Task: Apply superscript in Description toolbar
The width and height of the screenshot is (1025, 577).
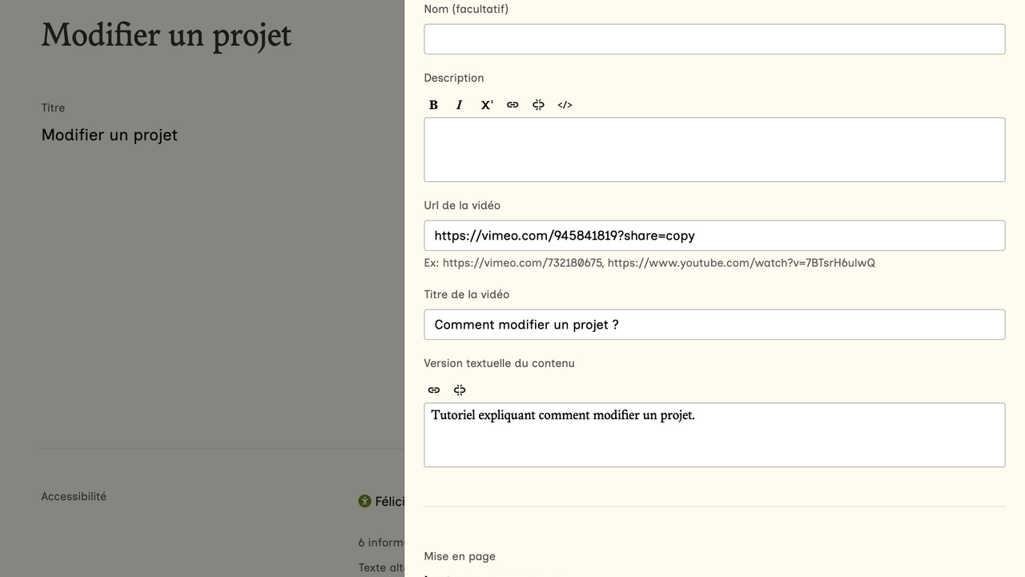Action: tap(486, 105)
